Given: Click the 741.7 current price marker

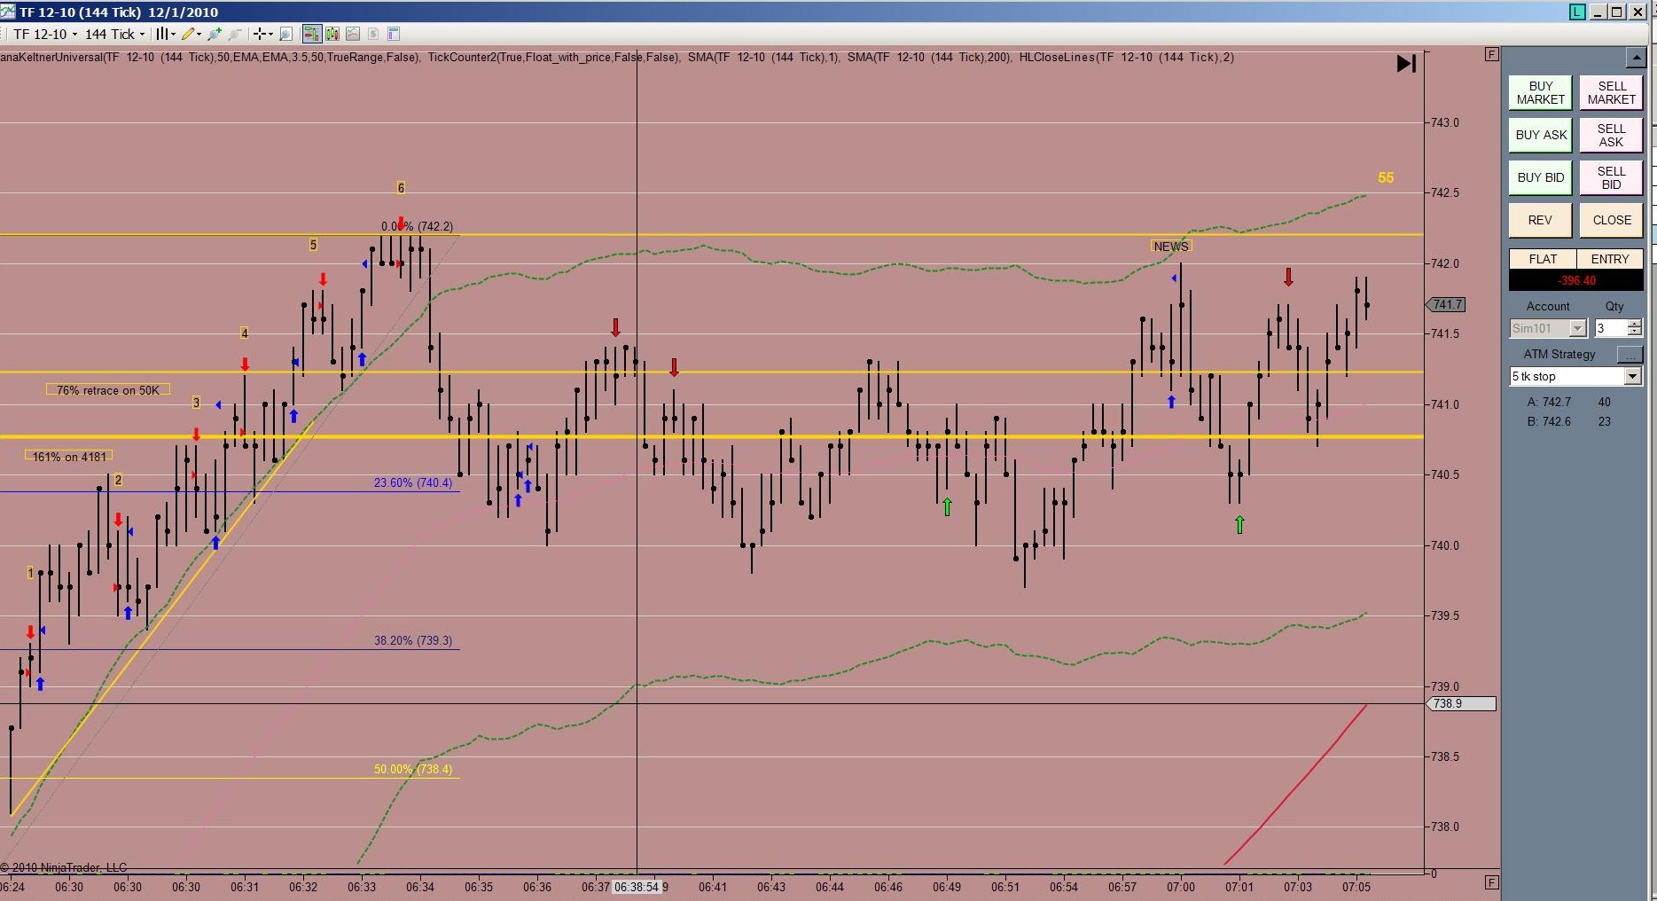Looking at the screenshot, I should 1446,304.
